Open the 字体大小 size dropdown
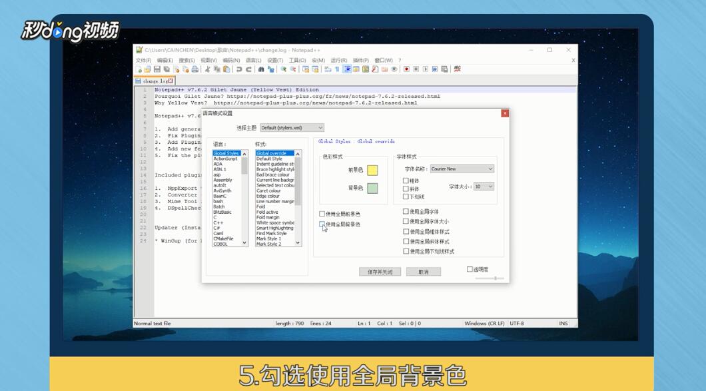This screenshot has height=391, width=706. tap(484, 187)
